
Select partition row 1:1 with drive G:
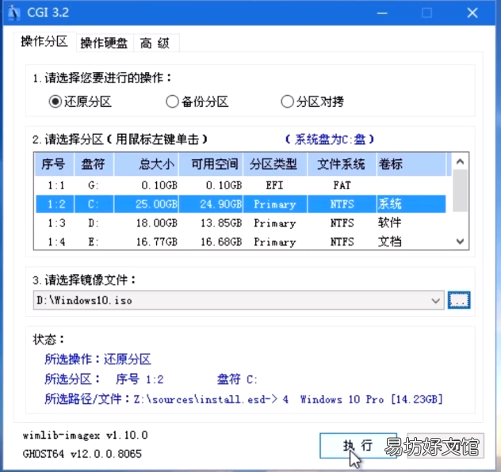tap(241, 185)
